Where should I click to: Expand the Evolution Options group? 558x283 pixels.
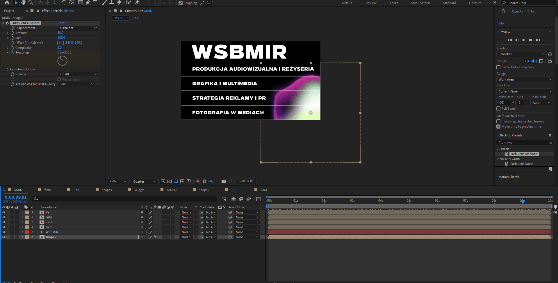click(8, 69)
